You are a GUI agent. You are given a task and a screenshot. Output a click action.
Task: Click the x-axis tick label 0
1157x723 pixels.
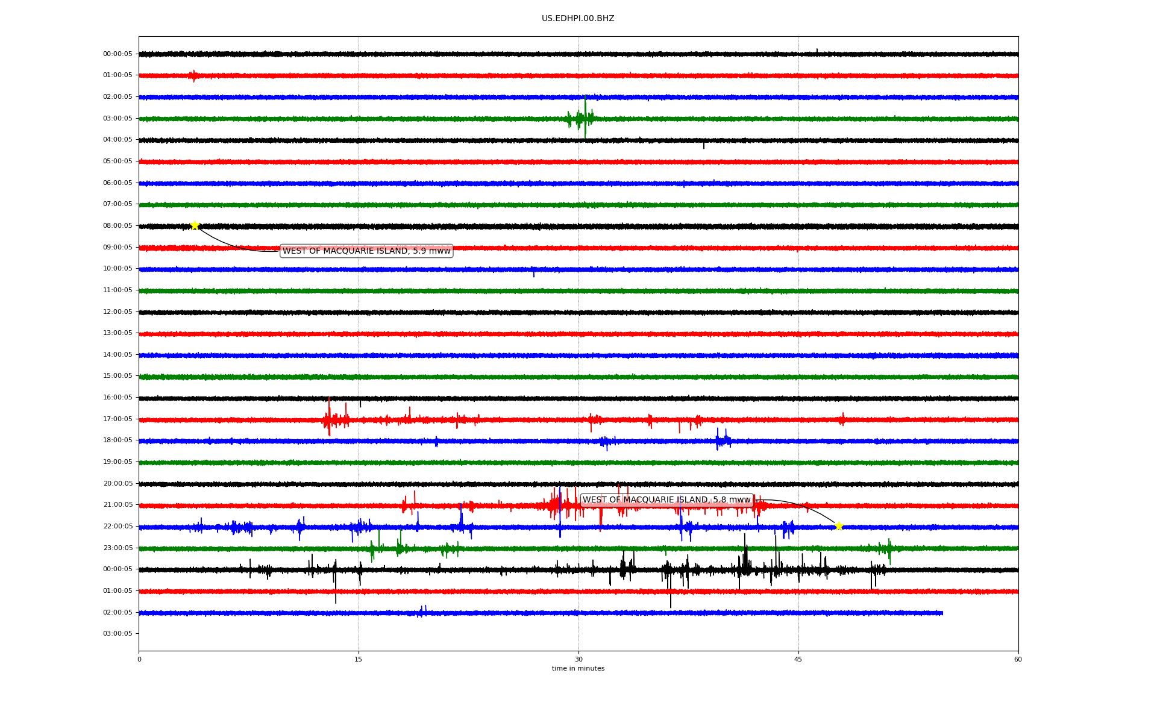pos(139,659)
